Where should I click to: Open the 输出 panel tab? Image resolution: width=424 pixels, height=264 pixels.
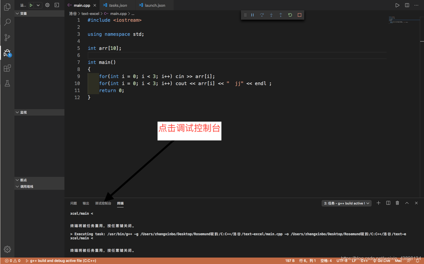click(86, 203)
